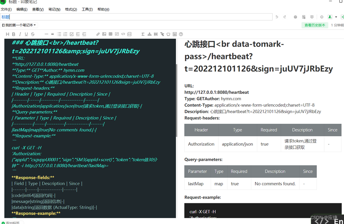The width and height of the screenshot is (344, 224).
Task: Toggle bold formatting
Action: coord(14,34)
